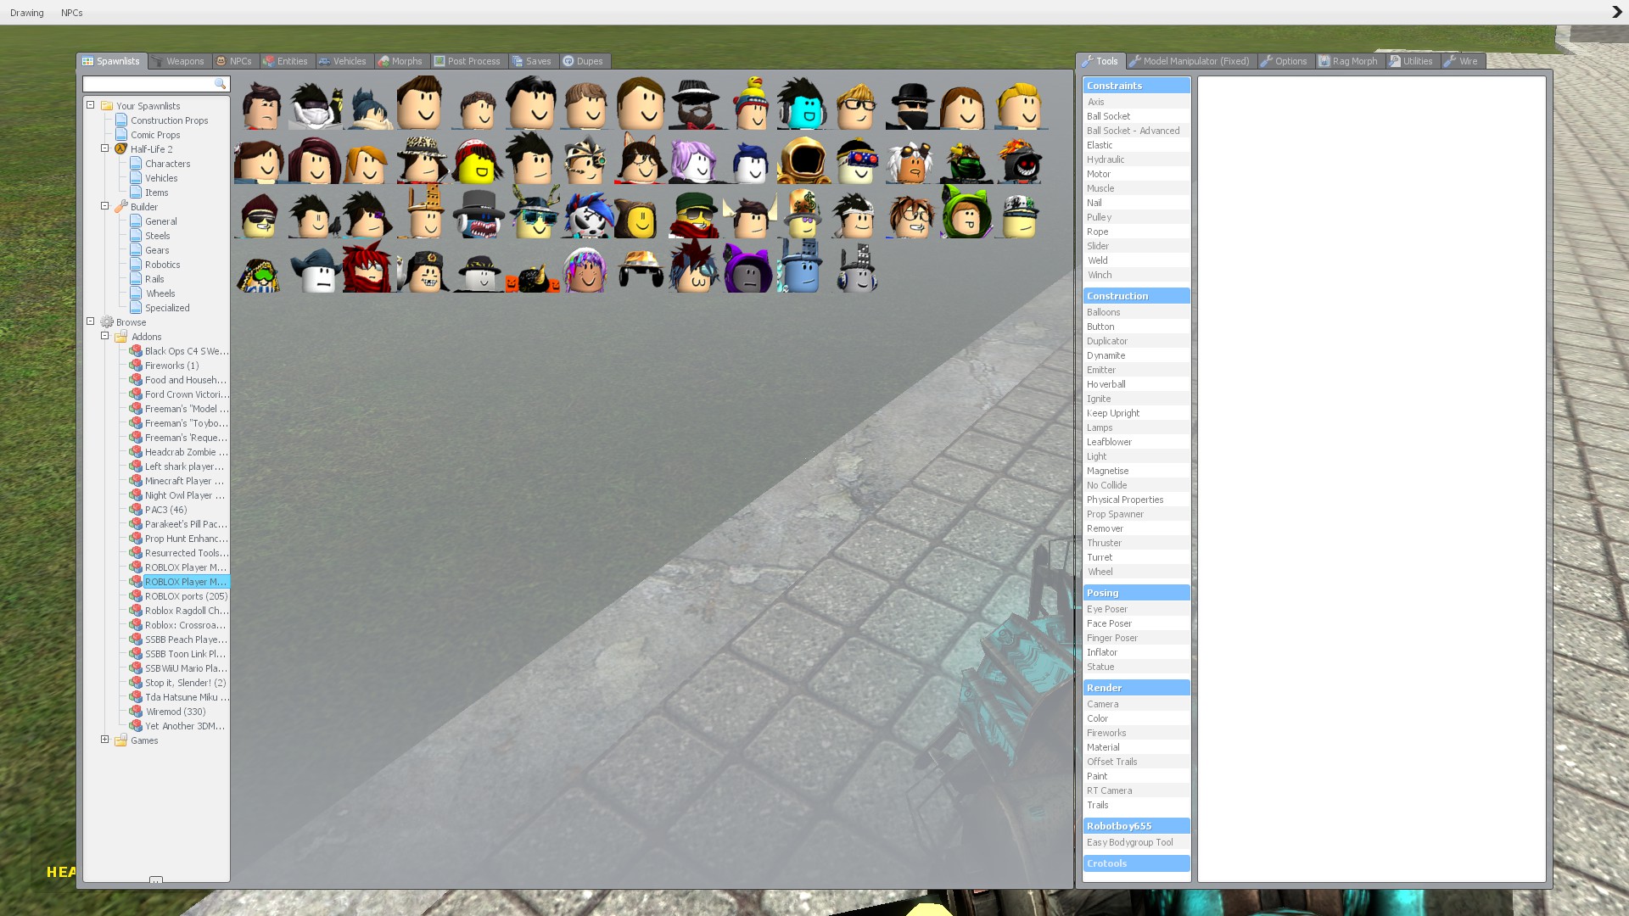Viewport: 1629px width, 916px height.
Task: Open the Model Manipulator (Fixed) tab
Action: 1190,61
